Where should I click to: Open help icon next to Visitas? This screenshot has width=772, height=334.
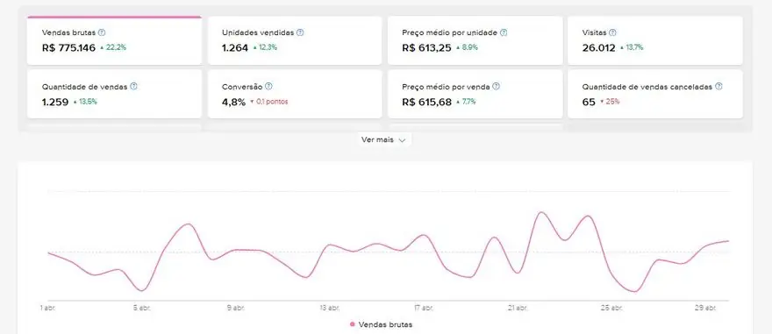(612, 33)
